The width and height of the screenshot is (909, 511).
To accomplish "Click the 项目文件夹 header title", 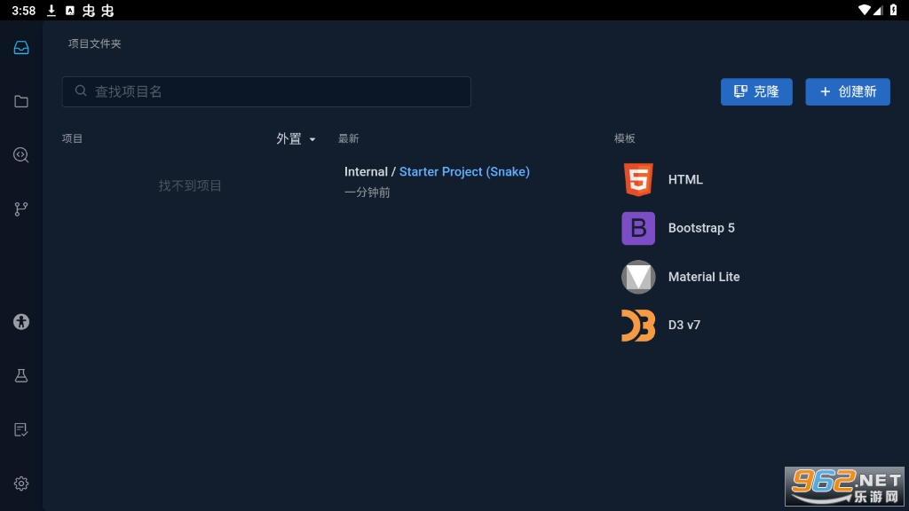I will [x=95, y=43].
